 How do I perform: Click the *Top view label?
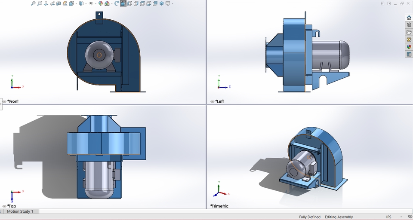coord(12,206)
